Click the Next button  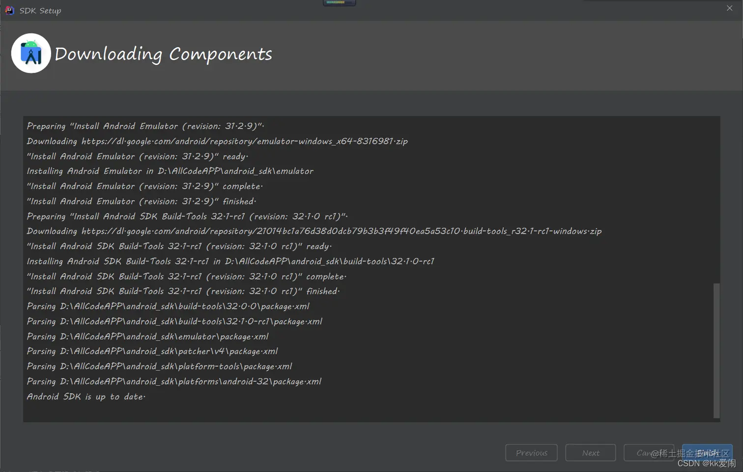pyautogui.click(x=591, y=453)
